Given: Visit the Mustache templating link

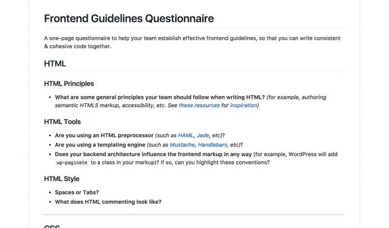Looking at the screenshot, I should click(x=182, y=145).
